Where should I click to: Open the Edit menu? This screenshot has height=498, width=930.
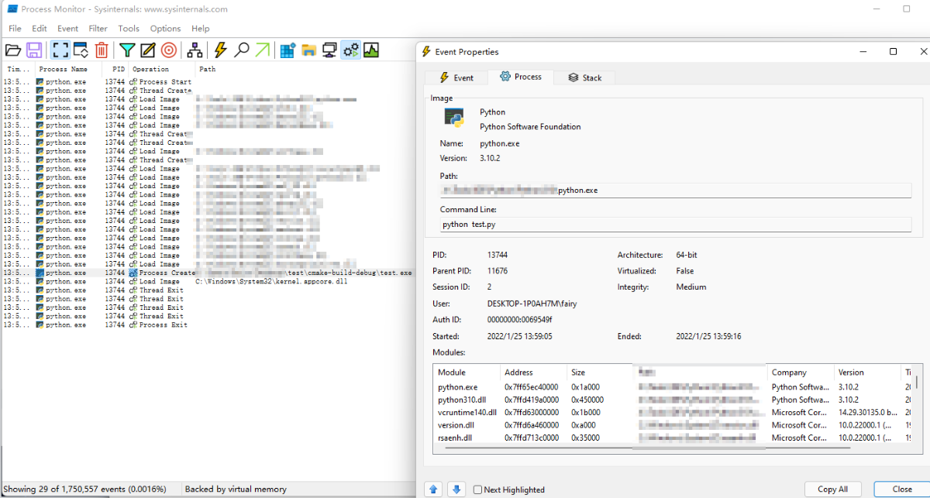coord(40,29)
